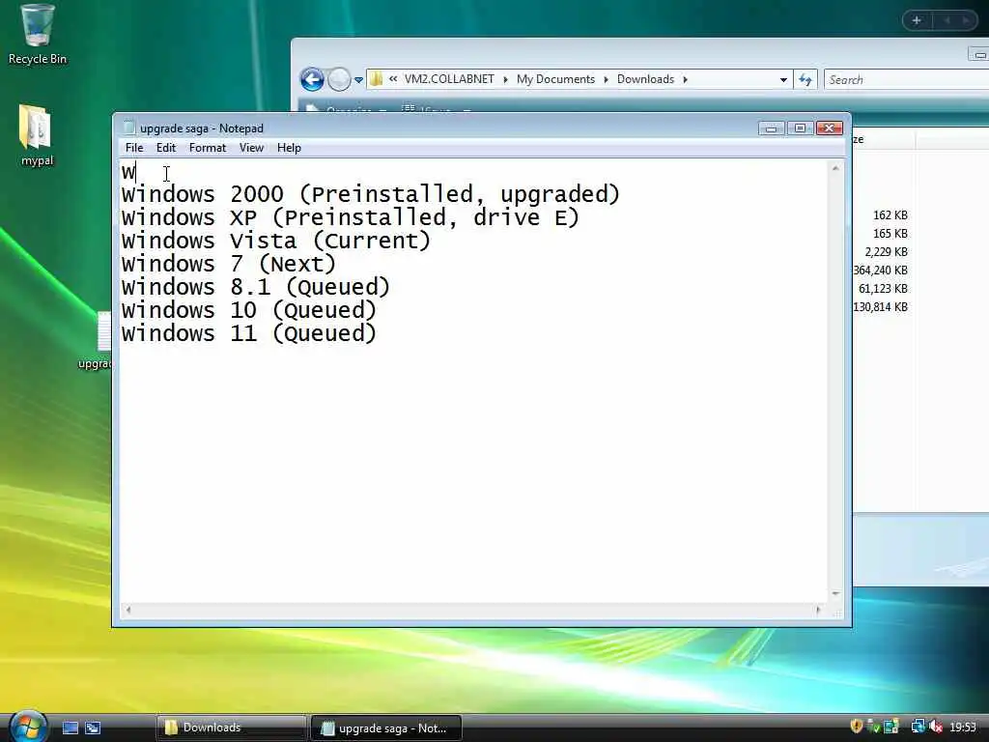
Task: Click Show Desktop quick launch icon
Action: (x=70, y=728)
